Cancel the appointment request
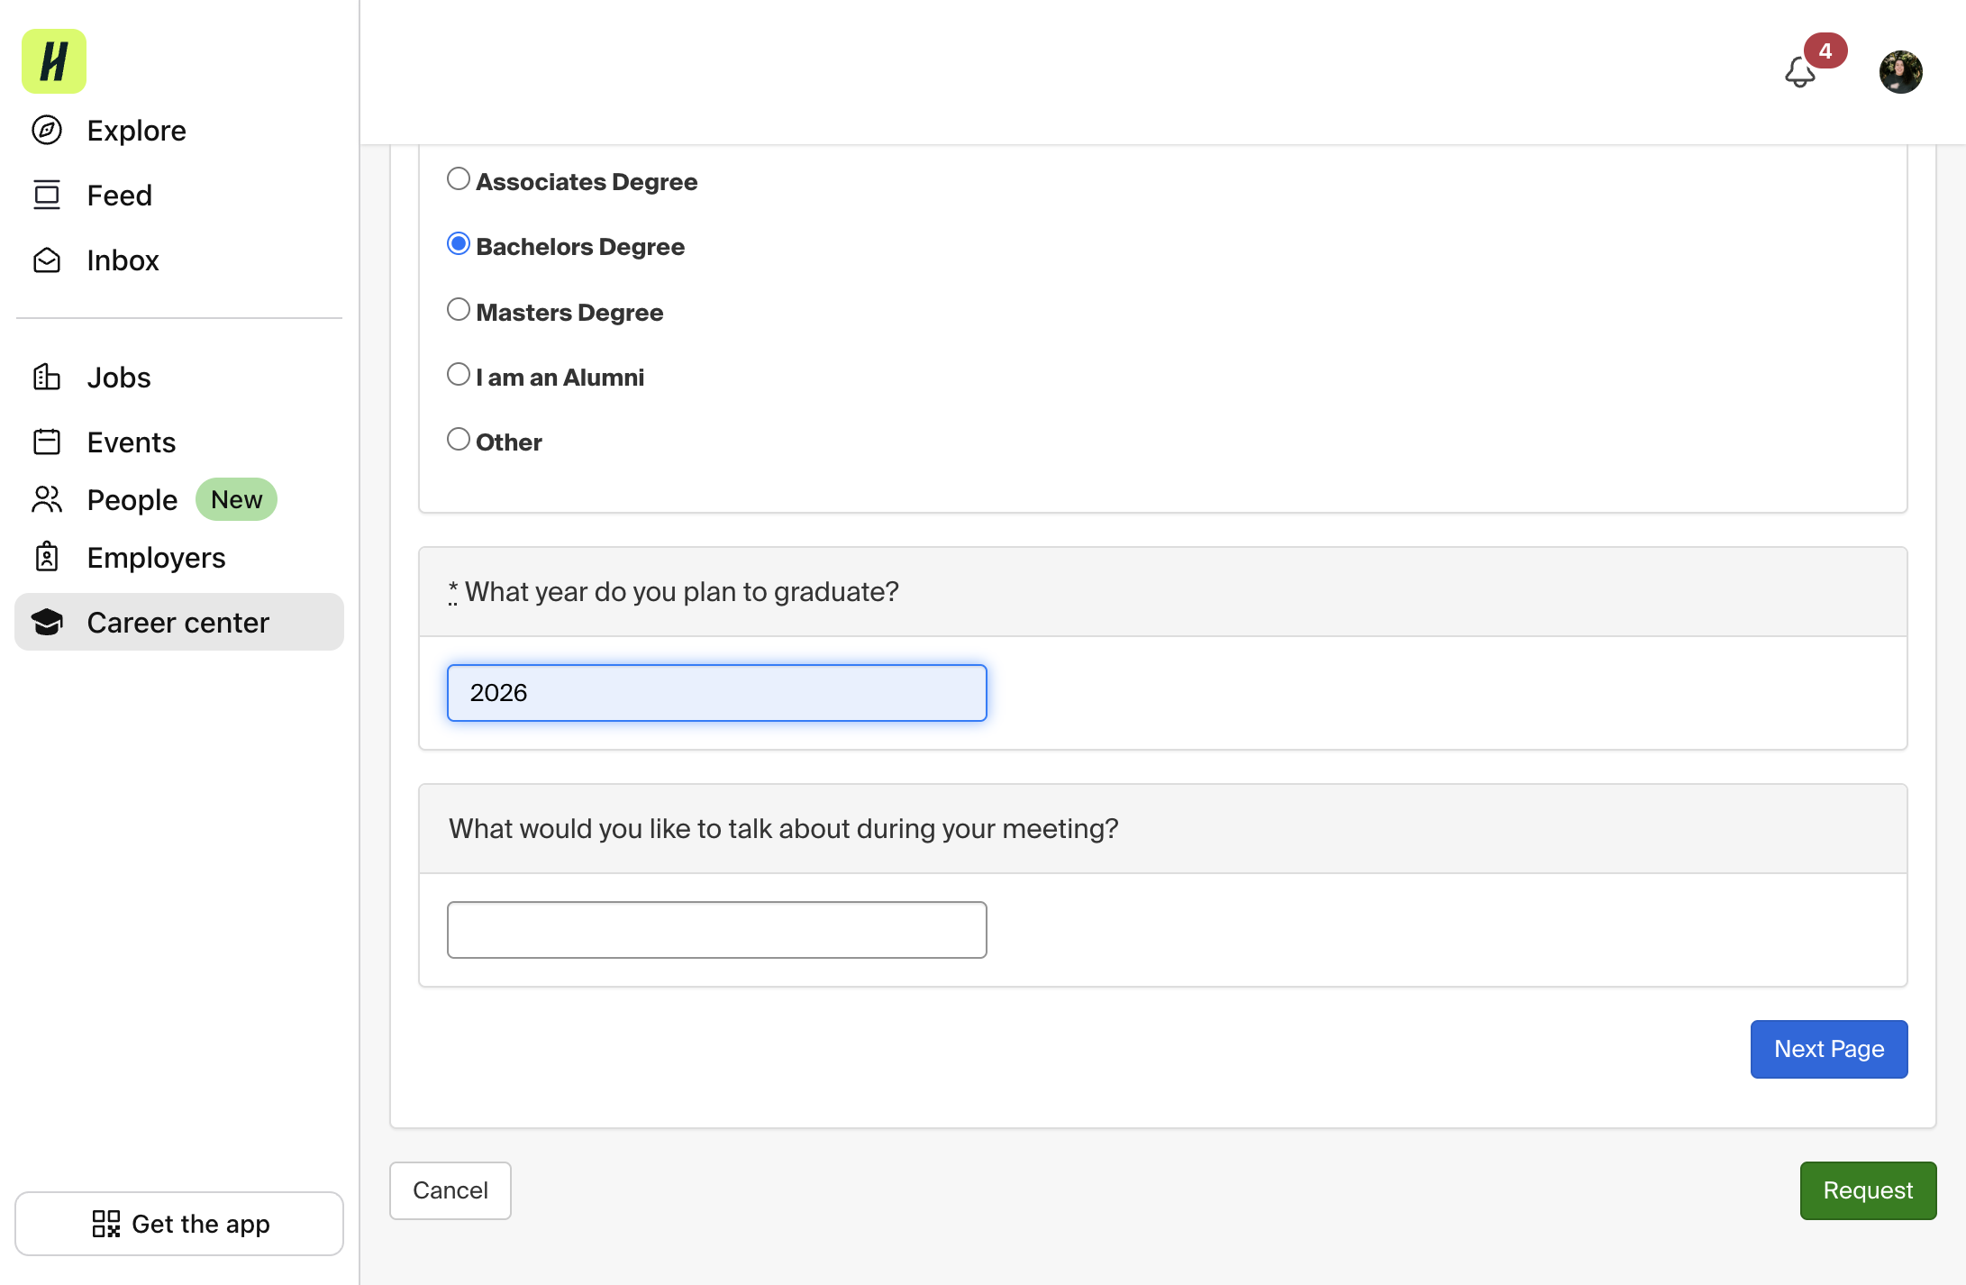 [451, 1190]
